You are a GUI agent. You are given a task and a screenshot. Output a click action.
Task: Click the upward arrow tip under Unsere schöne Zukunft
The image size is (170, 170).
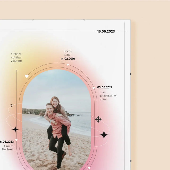16,71
